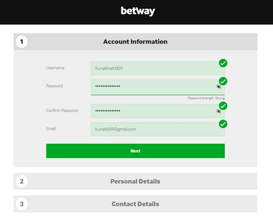
Task: Click the step 1 number circle
Action: [22, 42]
